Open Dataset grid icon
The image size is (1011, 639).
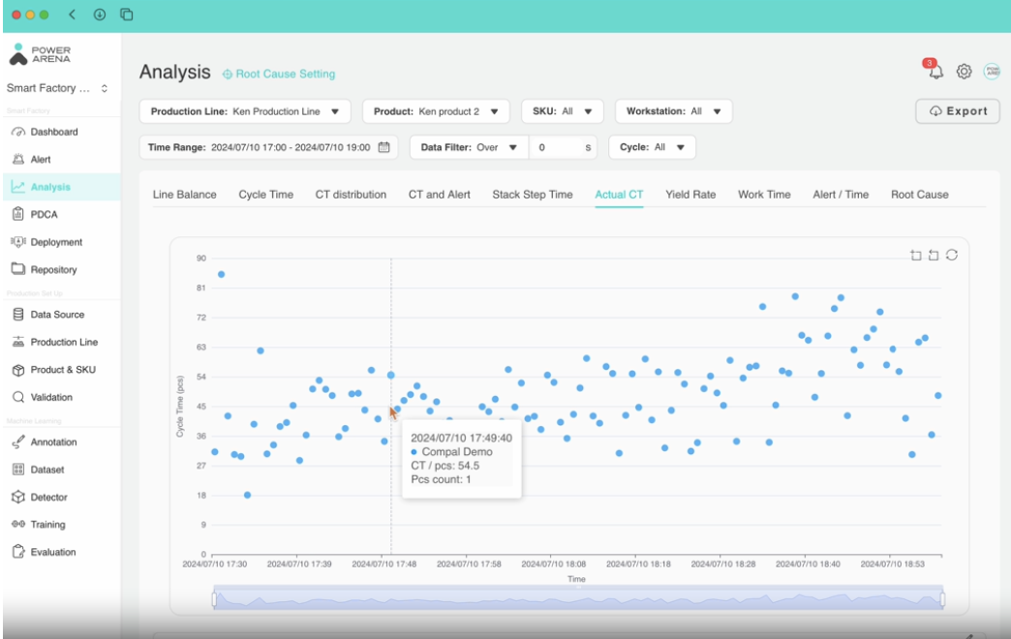point(18,470)
